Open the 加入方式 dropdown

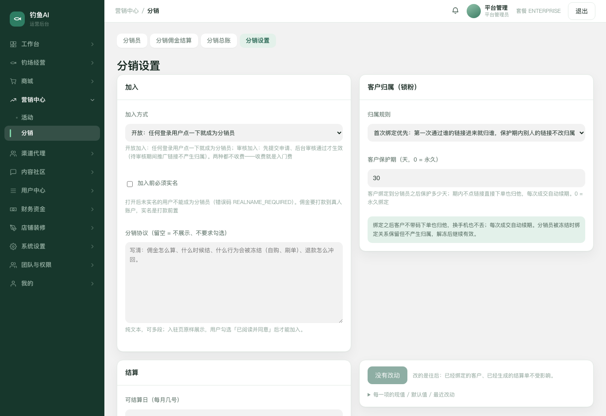[x=234, y=133]
